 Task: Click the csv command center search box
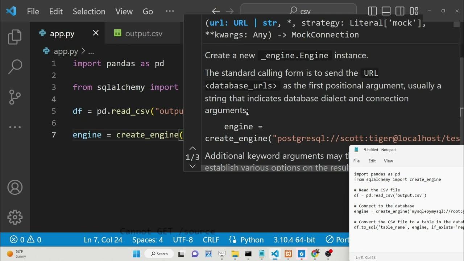(x=298, y=11)
